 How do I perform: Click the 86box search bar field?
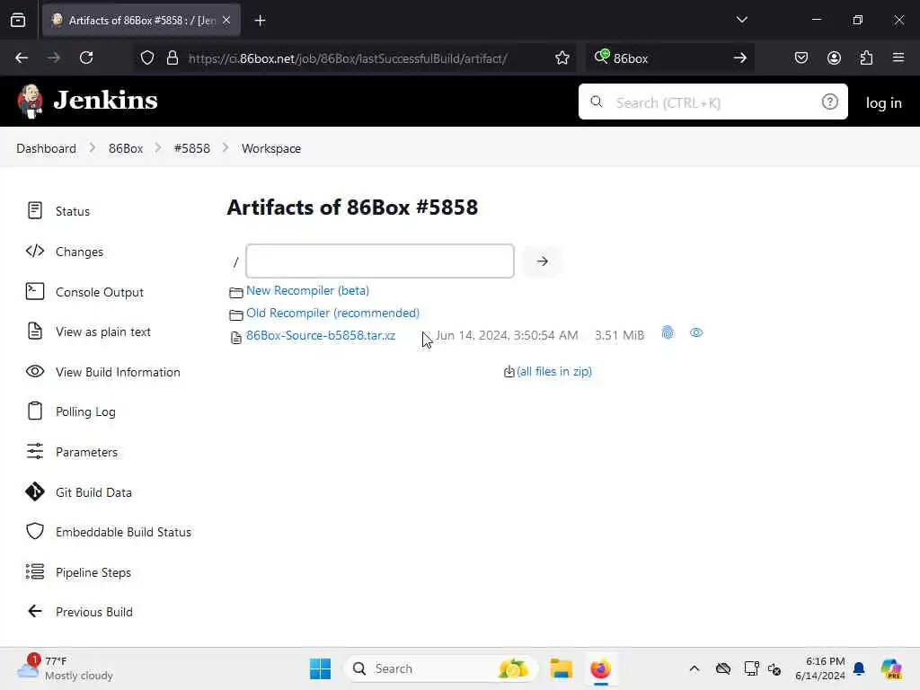coord(668,58)
